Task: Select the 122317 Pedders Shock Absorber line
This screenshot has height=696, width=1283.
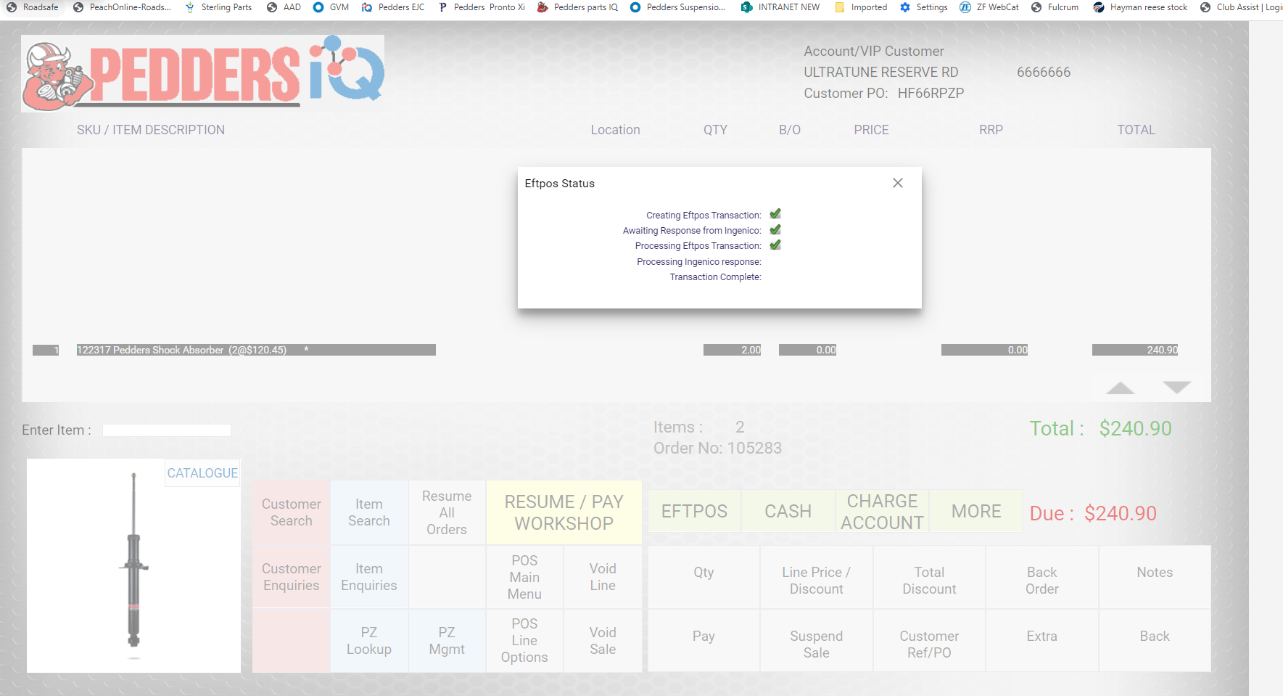Action: [x=256, y=350]
